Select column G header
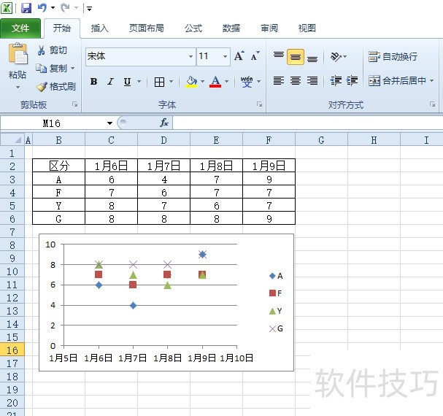The height and width of the screenshot is (416, 443). 321,140
